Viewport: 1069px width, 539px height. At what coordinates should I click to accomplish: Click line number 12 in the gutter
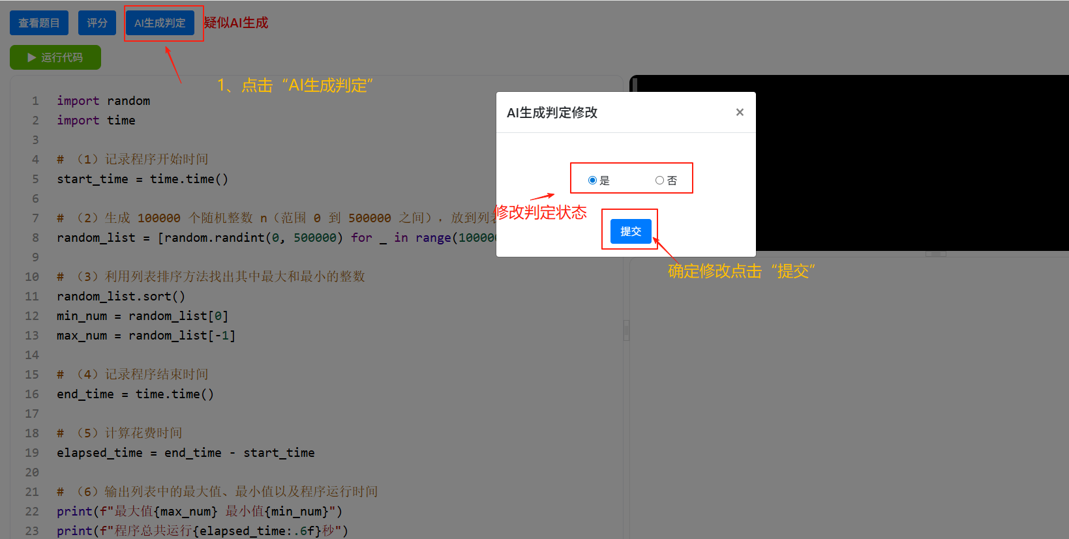[x=32, y=316]
